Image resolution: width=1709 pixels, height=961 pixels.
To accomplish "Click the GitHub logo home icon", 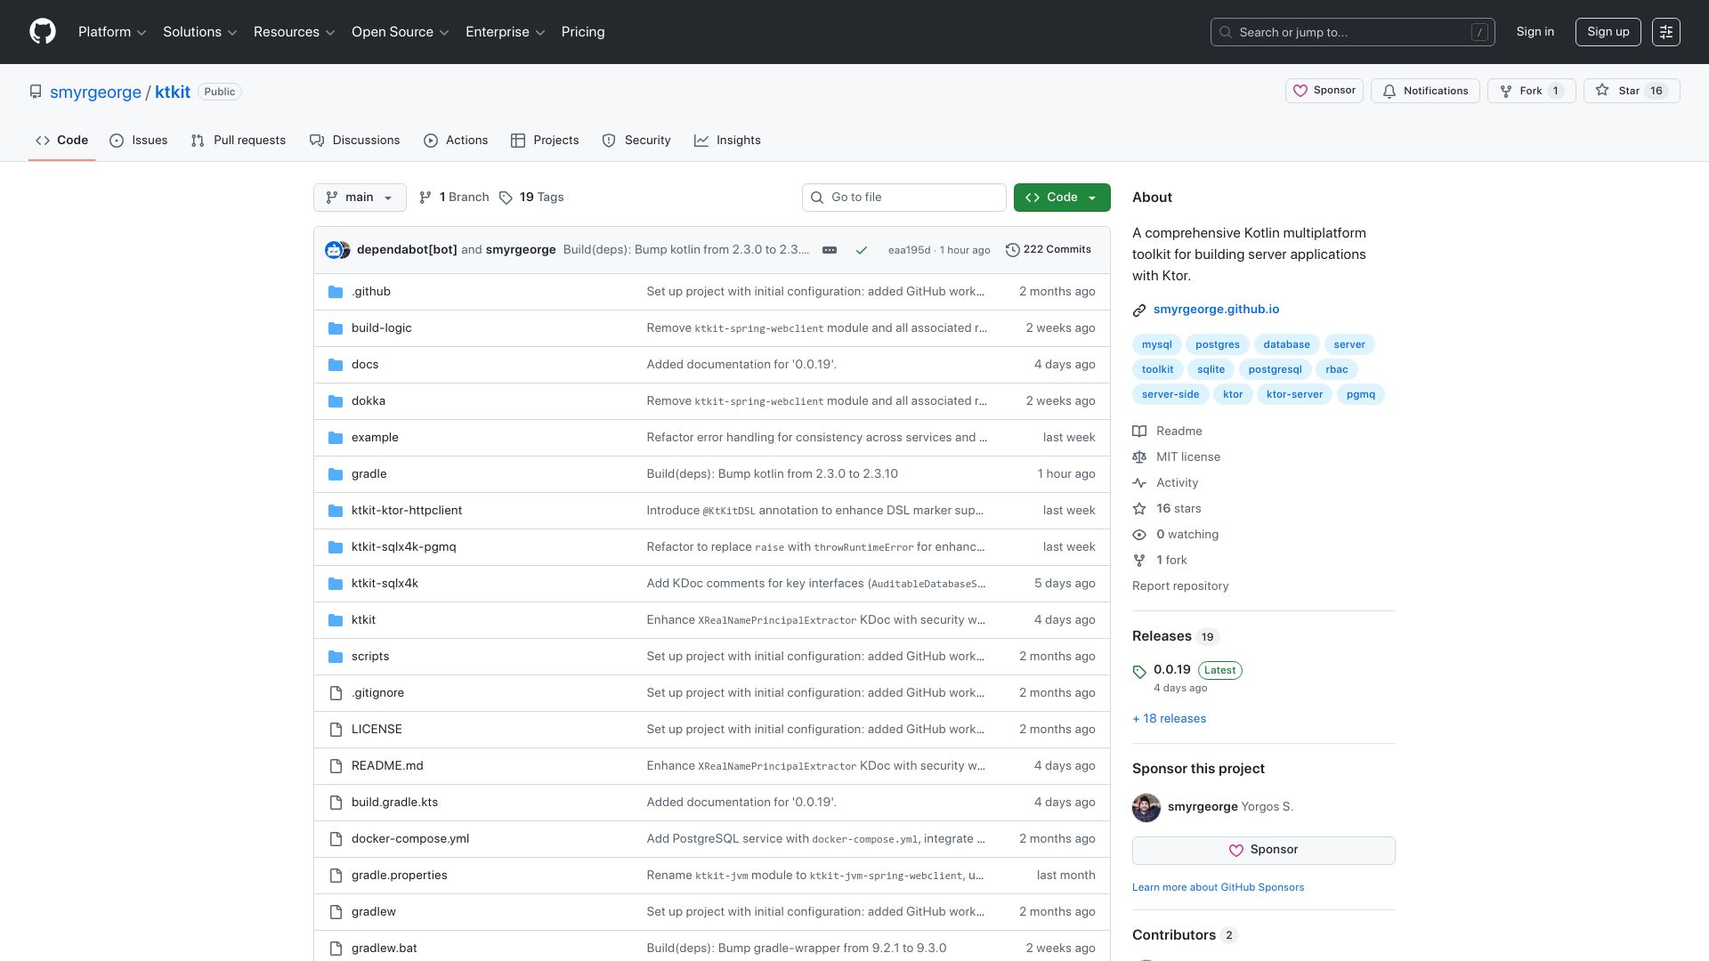I will (x=43, y=32).
